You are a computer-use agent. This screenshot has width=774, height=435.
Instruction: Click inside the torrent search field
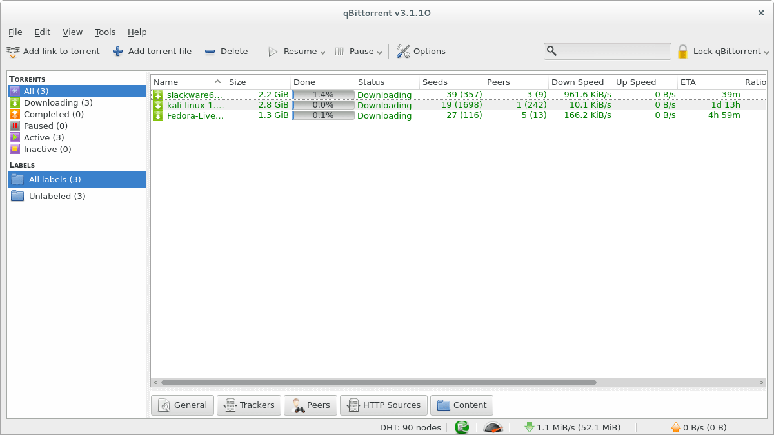click(x=606, y=50)
